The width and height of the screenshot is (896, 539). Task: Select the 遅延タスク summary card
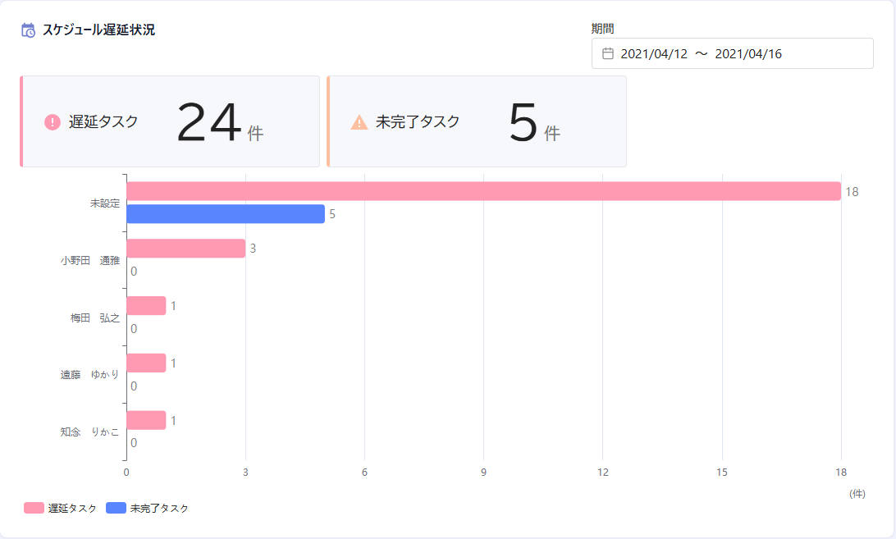pyautogui.click(x=168, y=121)
